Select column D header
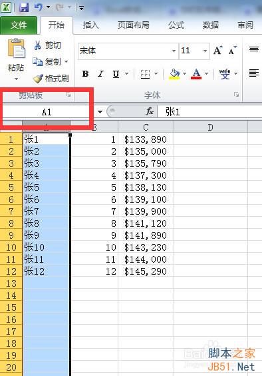 click(211, 127)
